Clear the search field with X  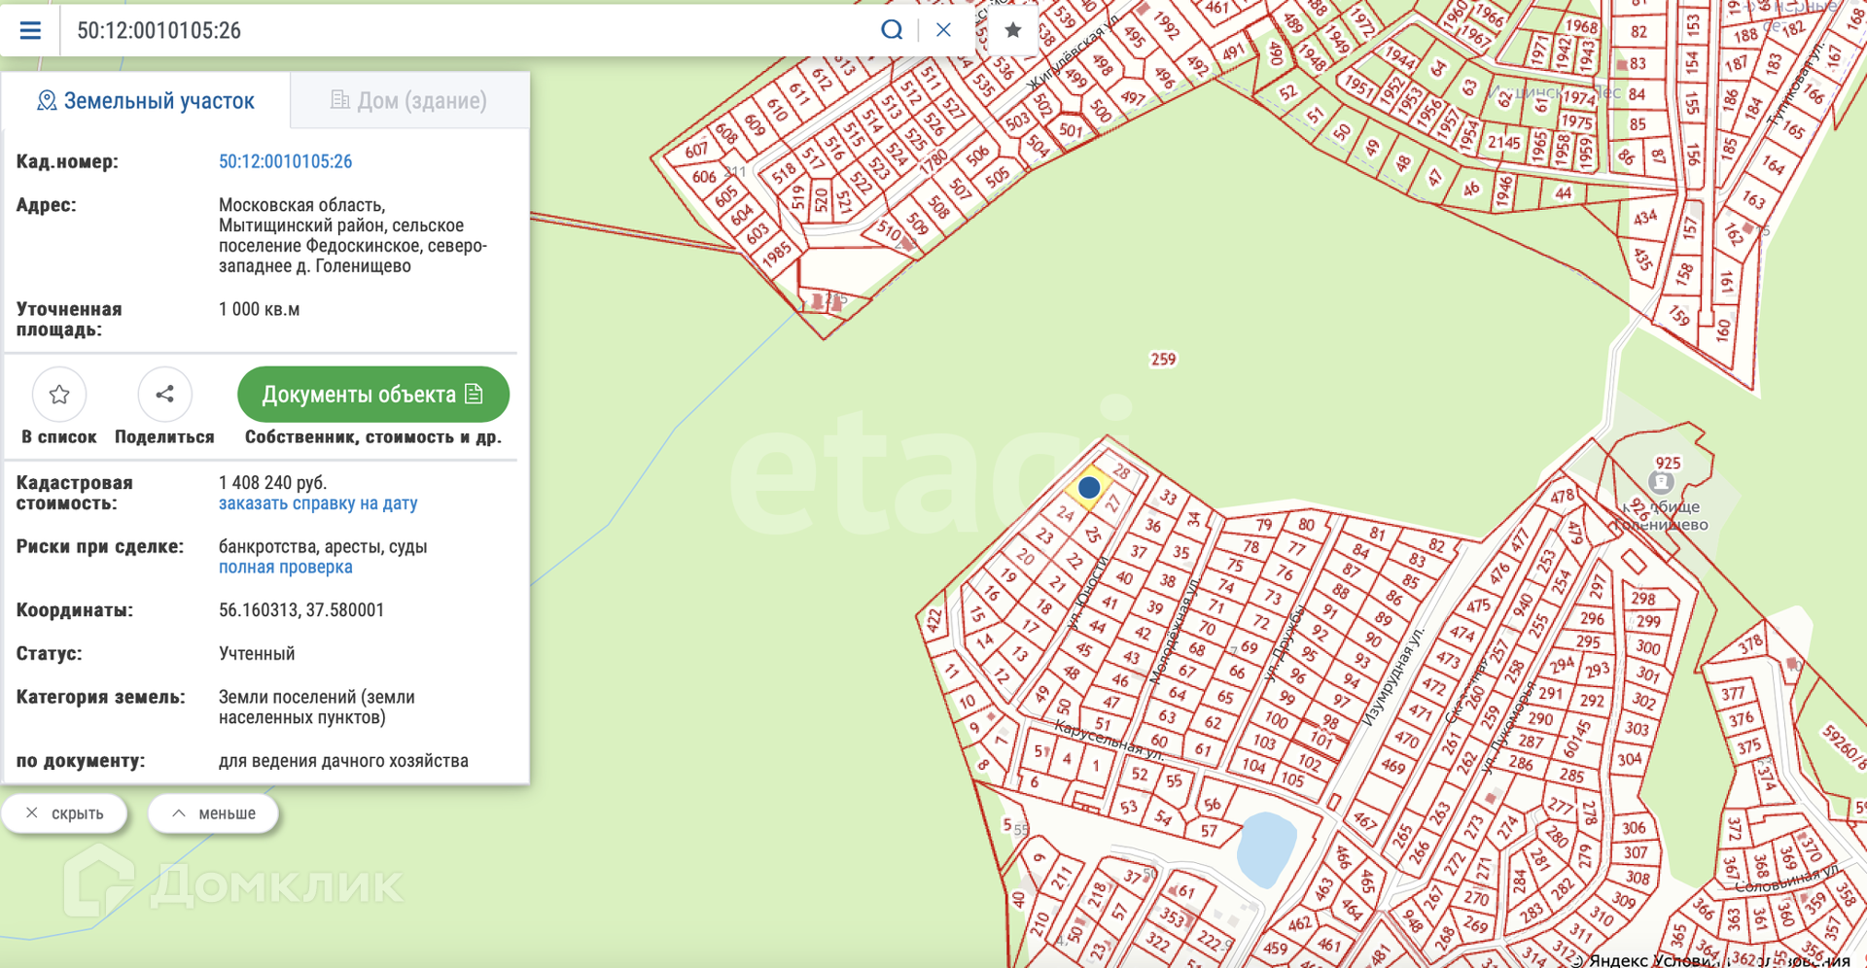click(x=943, y=30)
